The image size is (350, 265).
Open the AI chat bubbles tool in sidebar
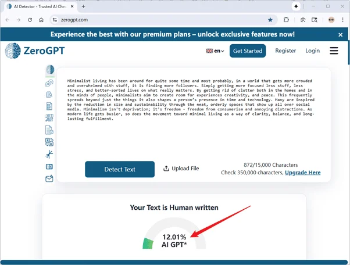pos(49,83)
